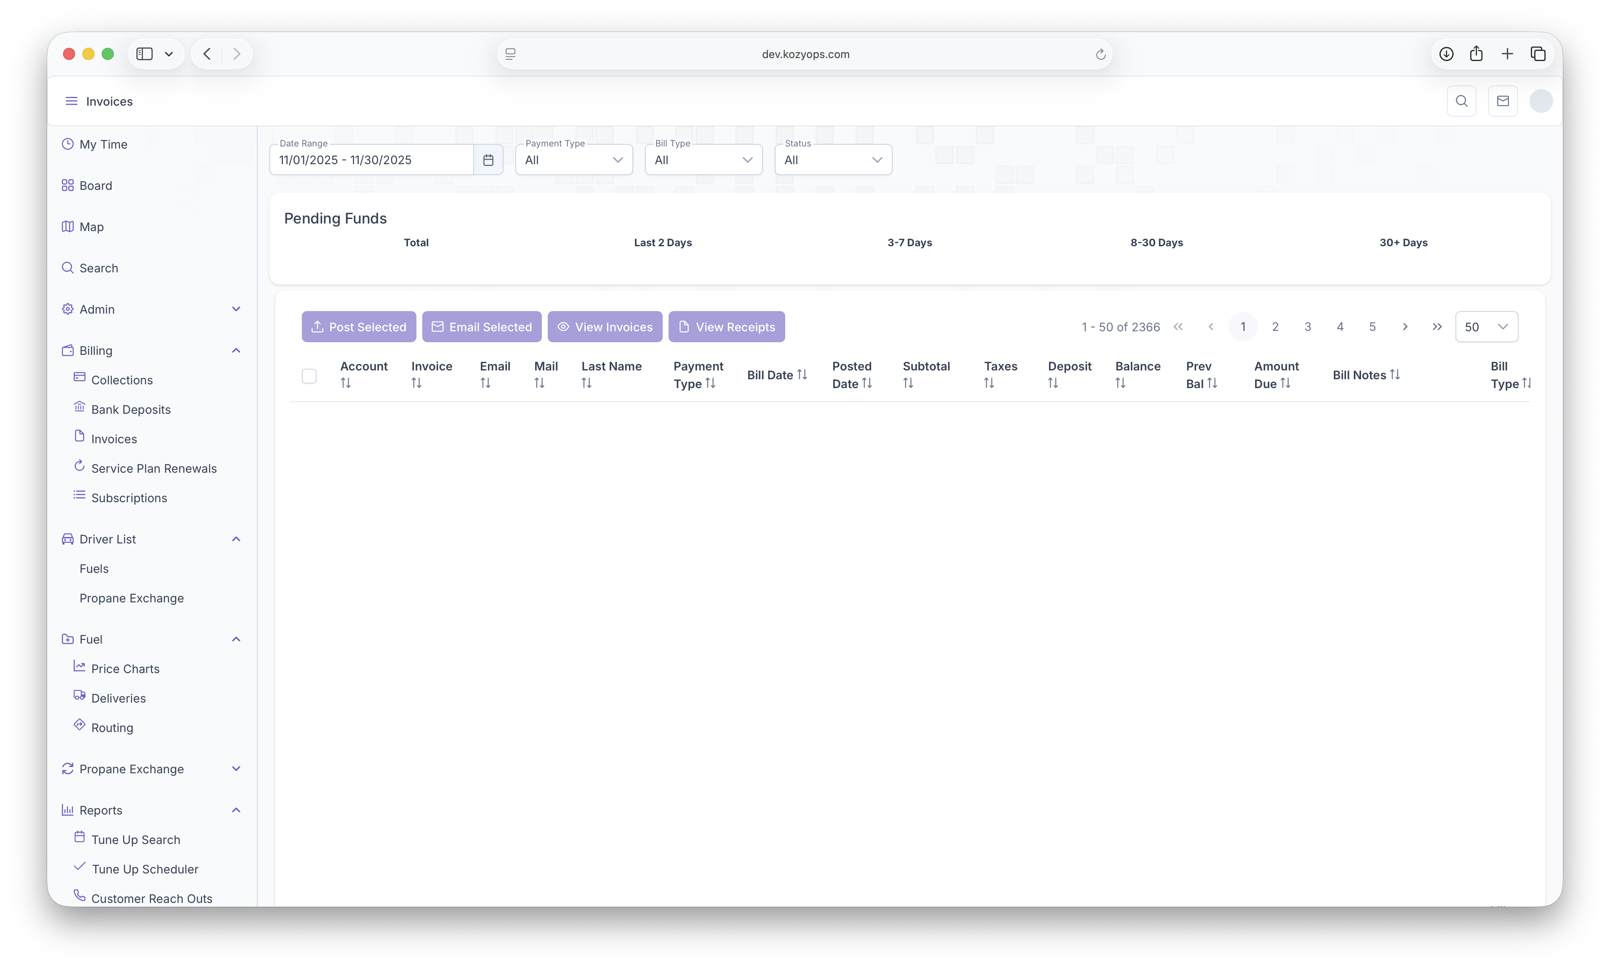
Task: Toggle the select-all rows checkbox
Action: 309,376
